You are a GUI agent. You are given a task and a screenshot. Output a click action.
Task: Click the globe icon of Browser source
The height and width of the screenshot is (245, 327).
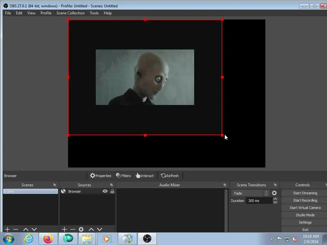pos(63,191)
